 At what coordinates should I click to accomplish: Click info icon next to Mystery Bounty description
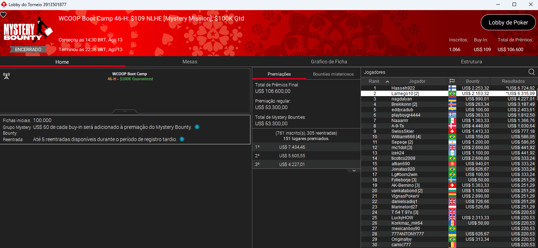[197, 127]
